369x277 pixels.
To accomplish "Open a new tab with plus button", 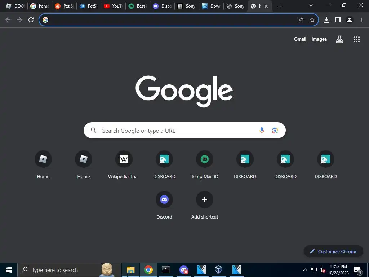I will 280,6.
